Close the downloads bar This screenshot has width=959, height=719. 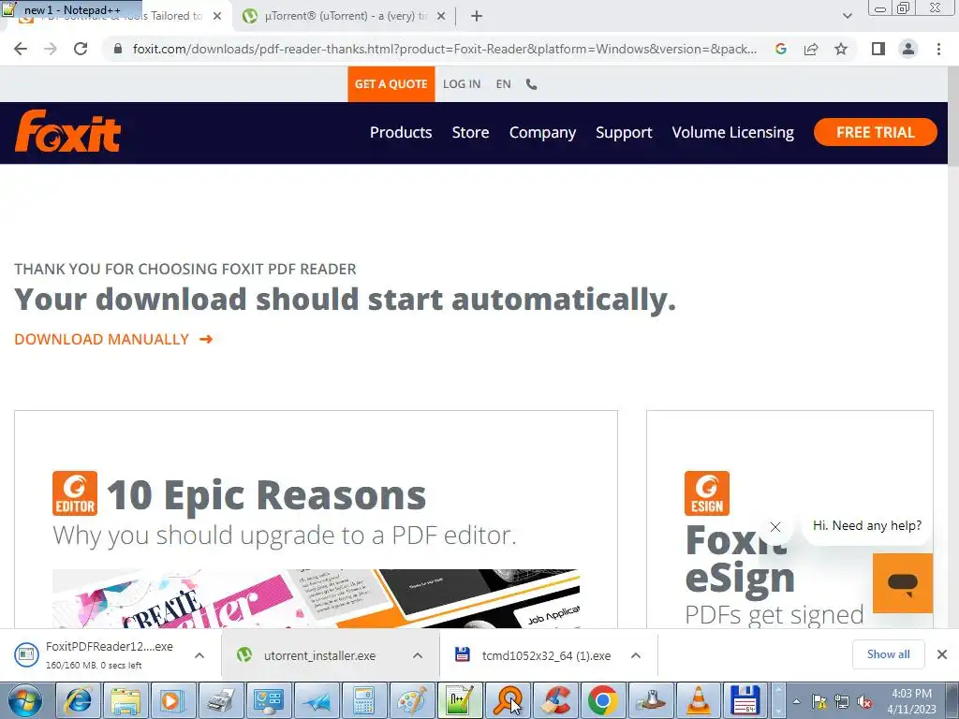942,654
